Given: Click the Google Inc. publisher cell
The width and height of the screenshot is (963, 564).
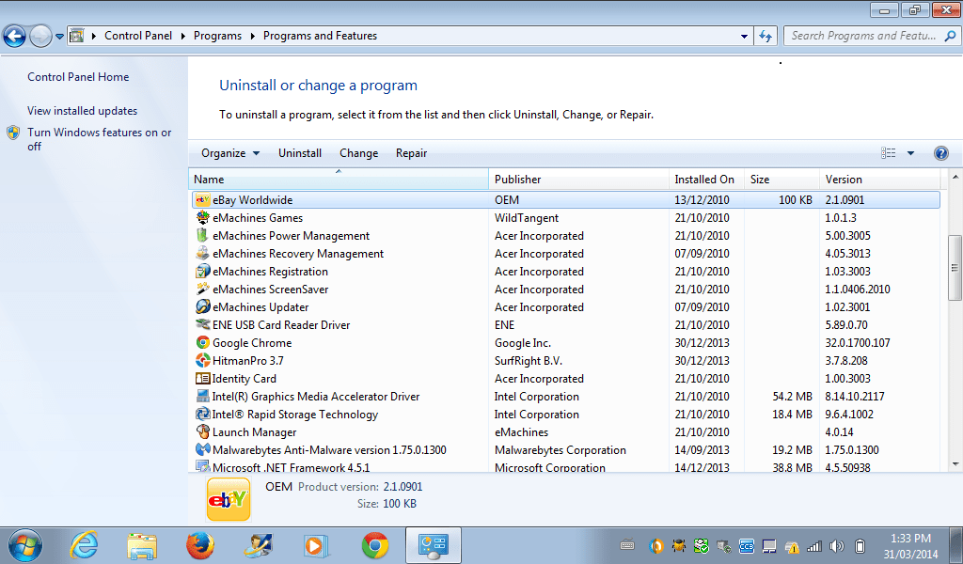Looking at the screenshot, I should (x=523, y=343).
